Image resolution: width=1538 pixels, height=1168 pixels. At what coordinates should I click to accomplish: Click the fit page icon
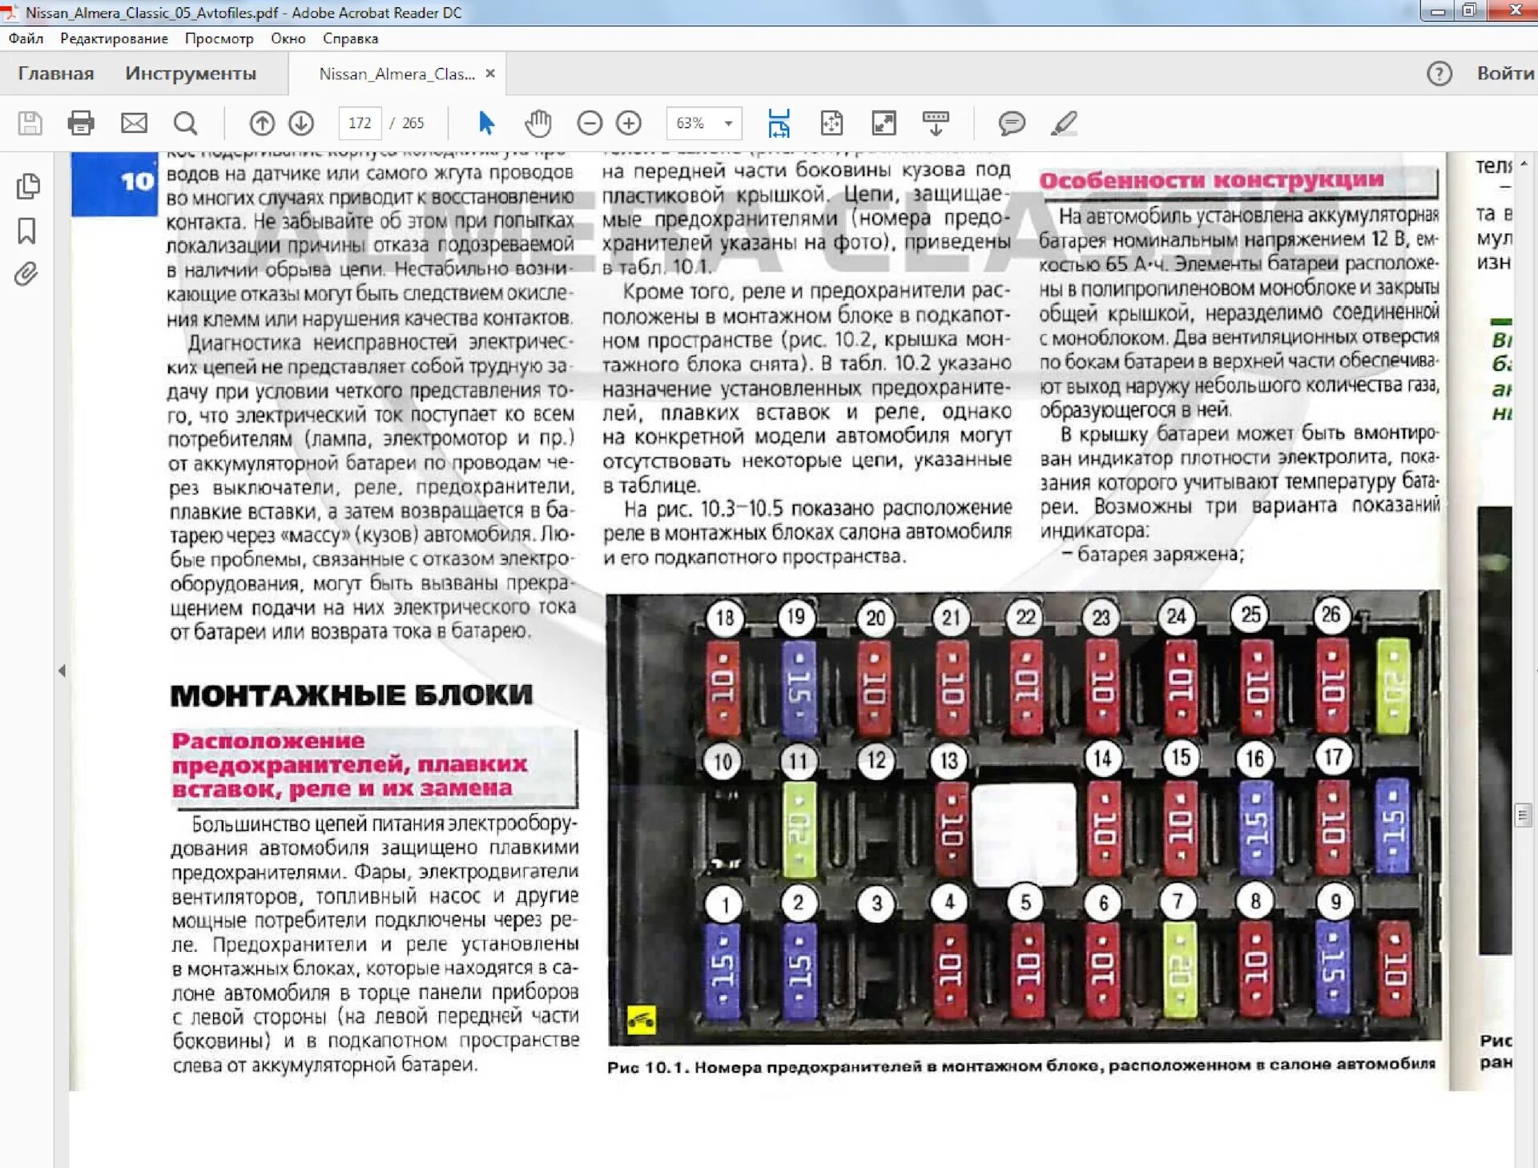831,123
